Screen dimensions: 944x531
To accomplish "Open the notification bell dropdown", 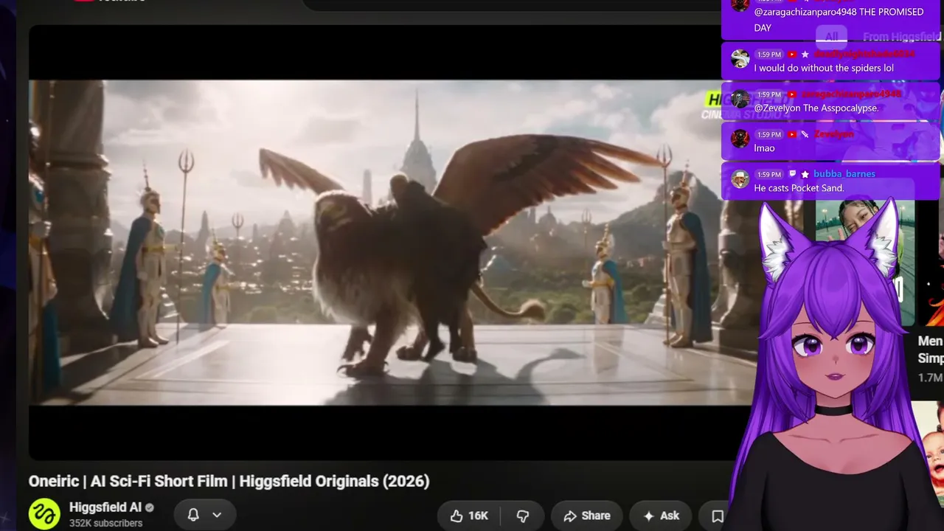I will click(204, 515).
